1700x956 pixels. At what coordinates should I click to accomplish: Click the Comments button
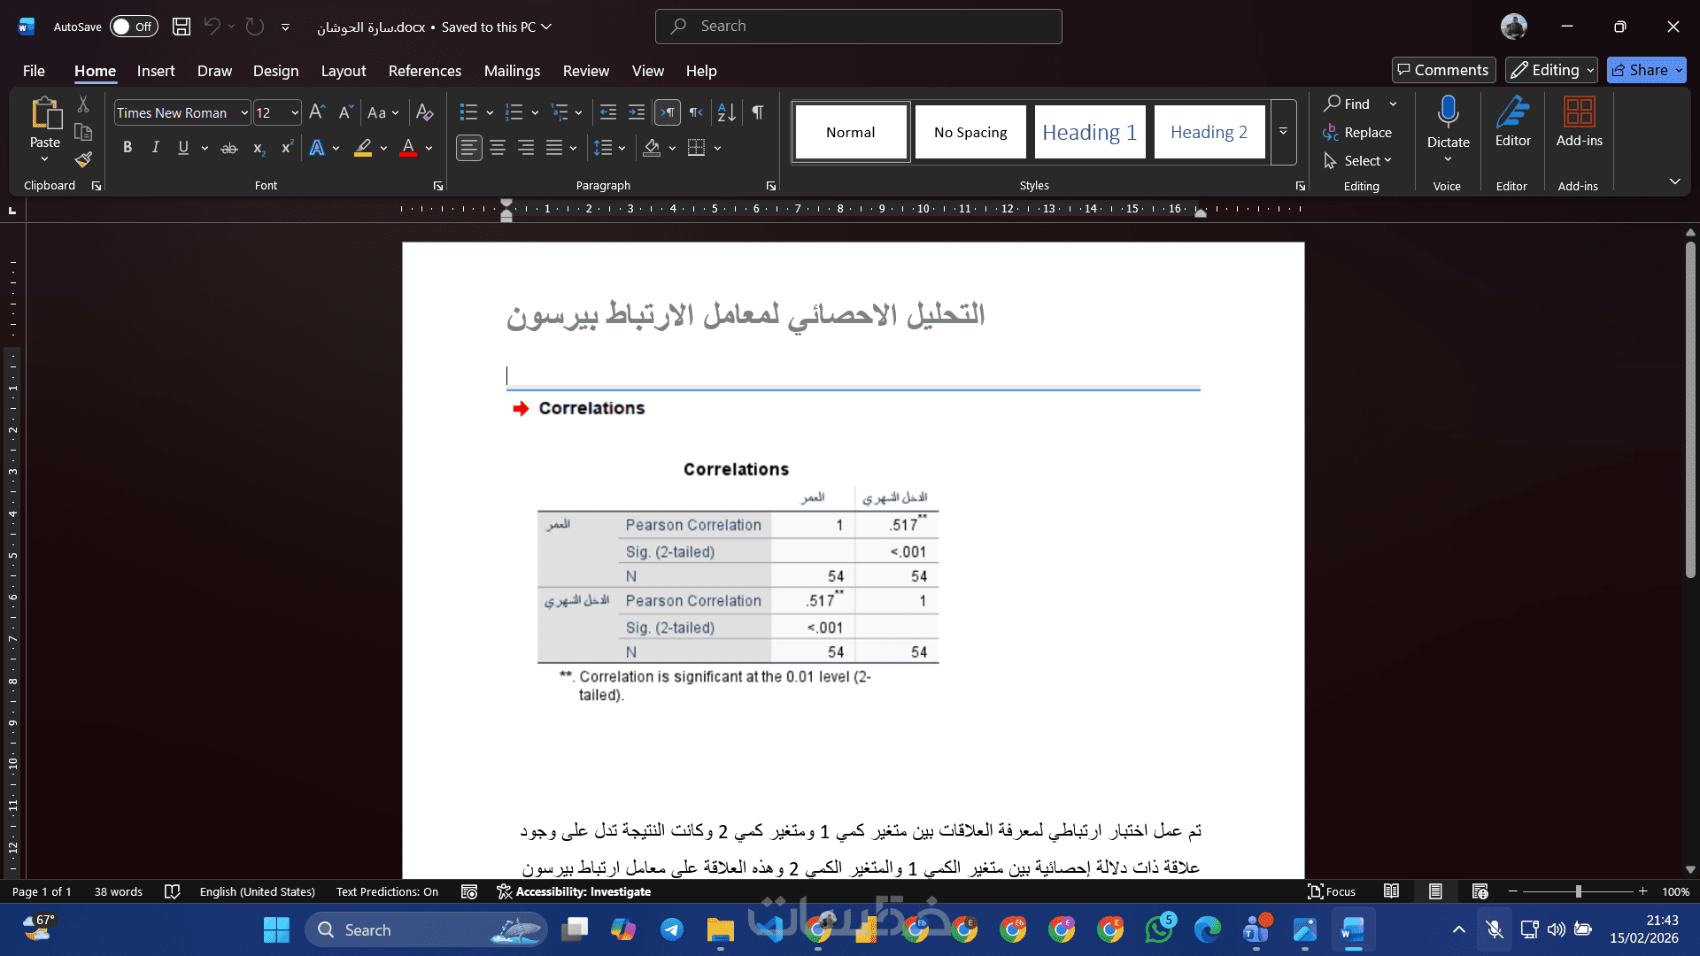(x=1443, y=70)
